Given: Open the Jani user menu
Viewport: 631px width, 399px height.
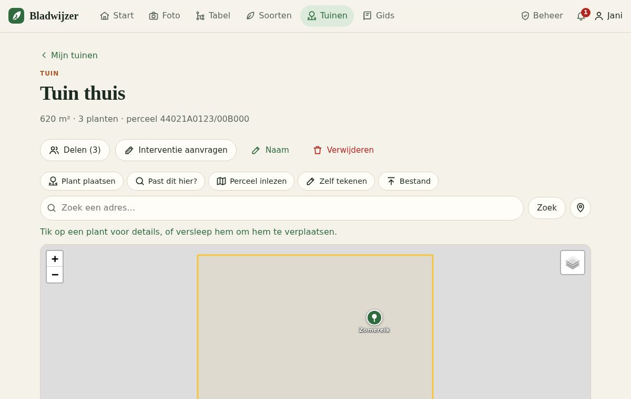Looking at the screenshot, I should pyautogui.click(x=608, y=16).
